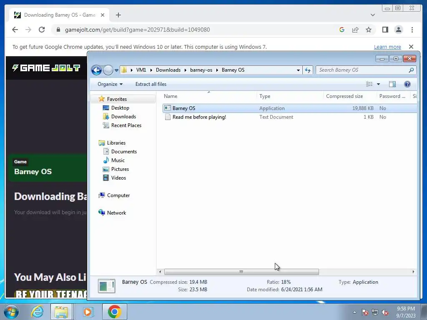Screen dimensions: 427x320
Task: Open a new Chrome tab with plus
Action: (118, 15)
